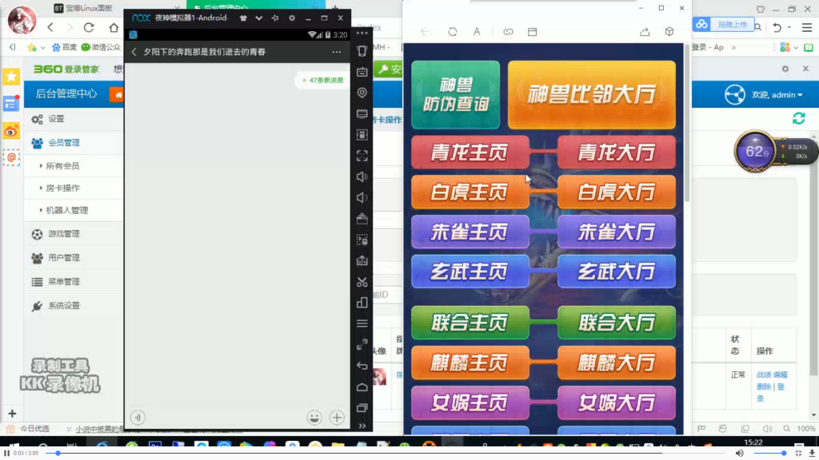Screen dimensions: 819x460
Task: Click Nox scissors screenshot icon
Action: 362,282
